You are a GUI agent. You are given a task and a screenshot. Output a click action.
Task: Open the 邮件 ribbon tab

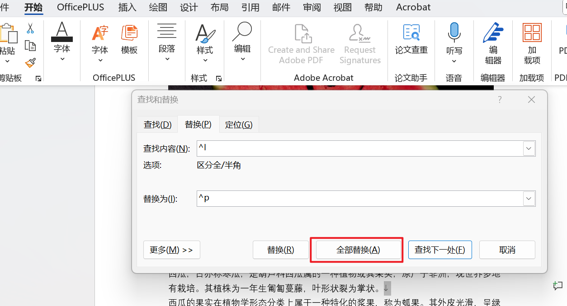coord(281,7)
